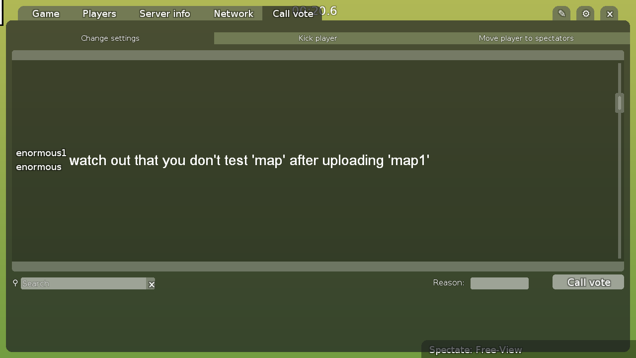
Task: Quit the game using the X icon
Action: pyautogui.click(x=609, y=13)
